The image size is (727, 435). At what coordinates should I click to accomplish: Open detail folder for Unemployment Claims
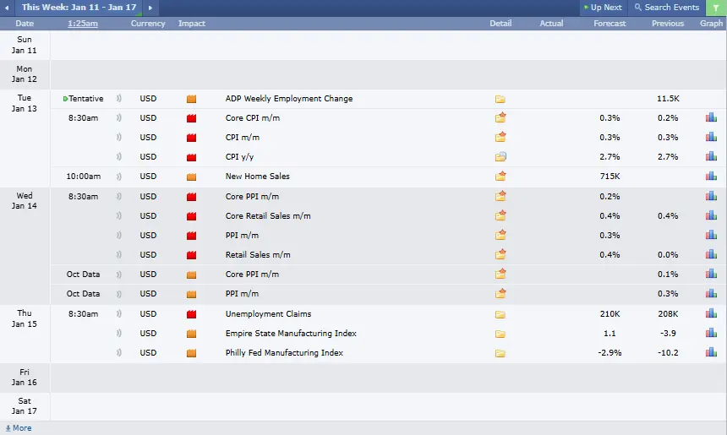(500, 314)
